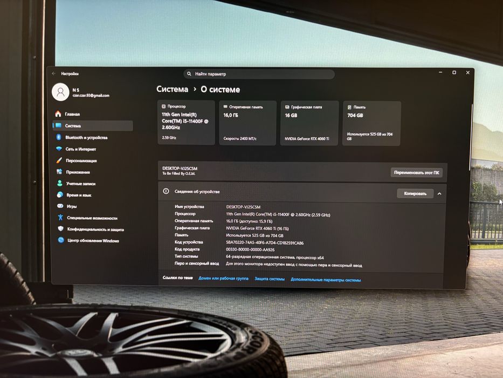Click the Главная home icon
The height and width of the screenshot is (378, 503).
pos(58,114)
